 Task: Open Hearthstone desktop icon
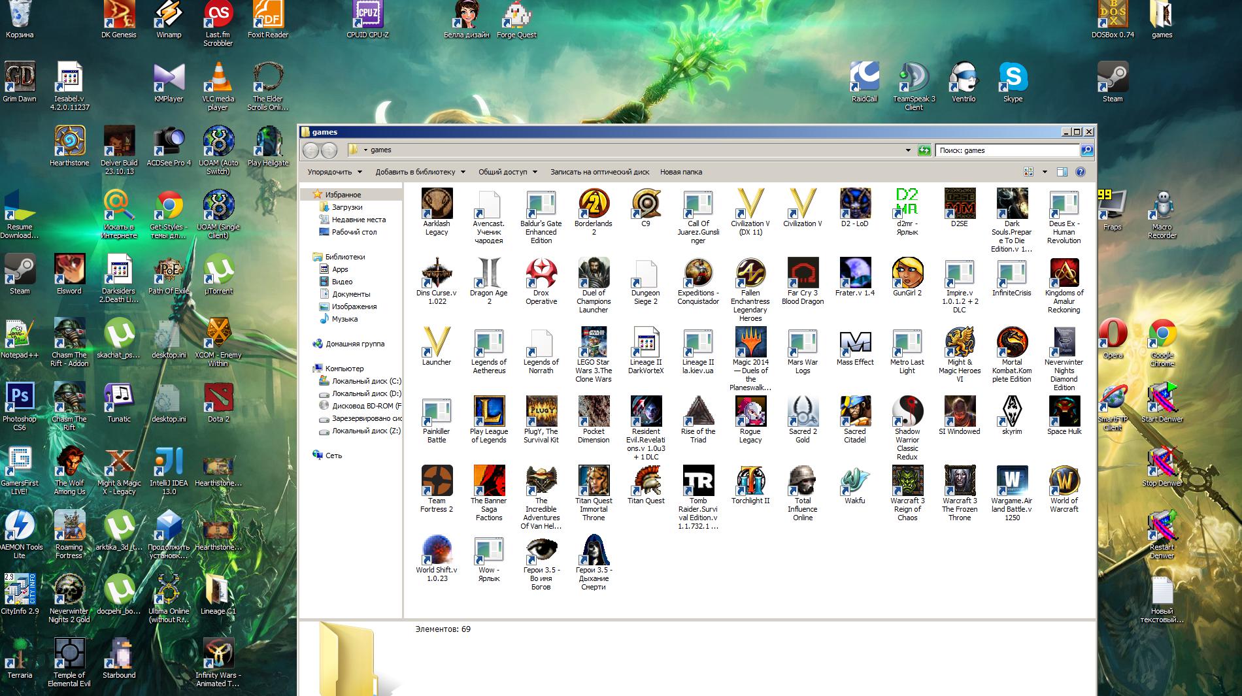69,146
